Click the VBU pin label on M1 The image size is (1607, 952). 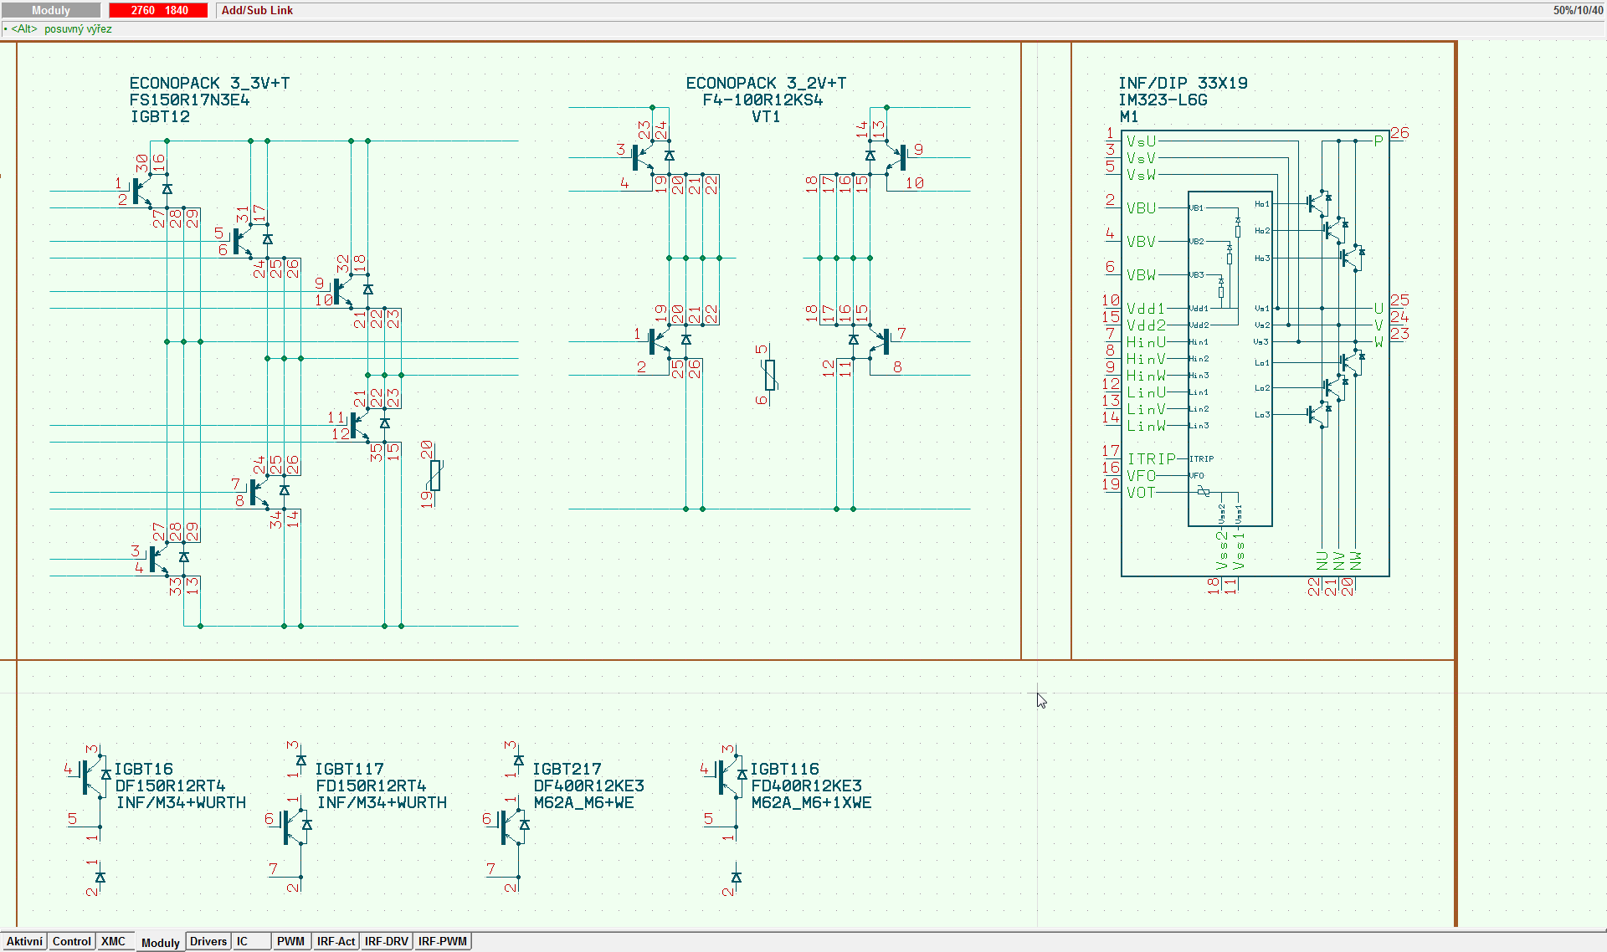(x=1141, y=208)
